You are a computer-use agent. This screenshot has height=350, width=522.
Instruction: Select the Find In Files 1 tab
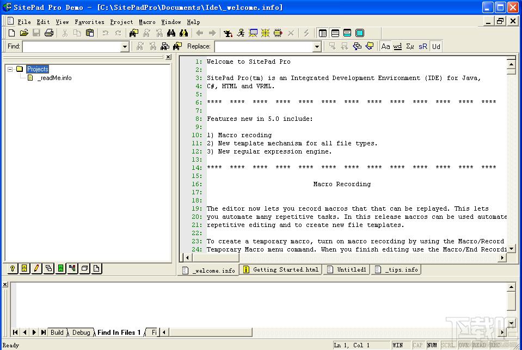[119, 333]
